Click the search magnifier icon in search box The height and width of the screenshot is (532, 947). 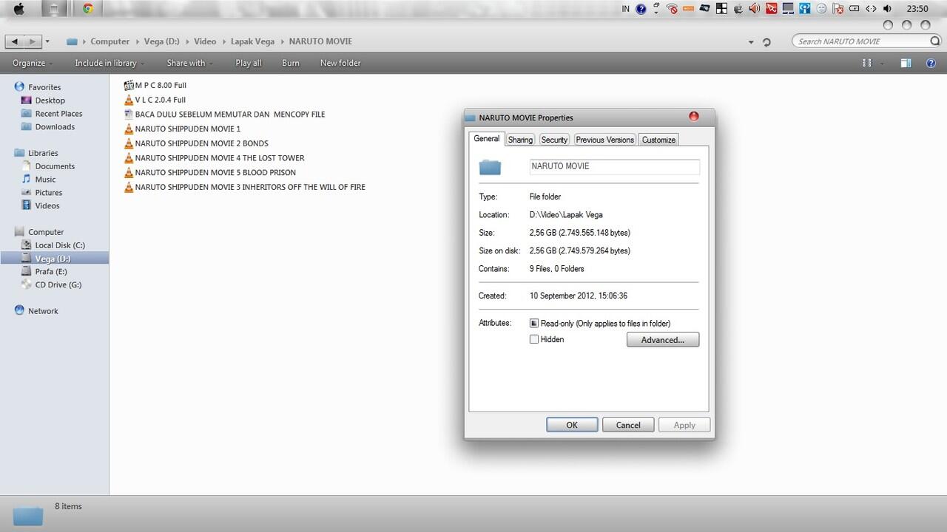click(x=934, y=41)
